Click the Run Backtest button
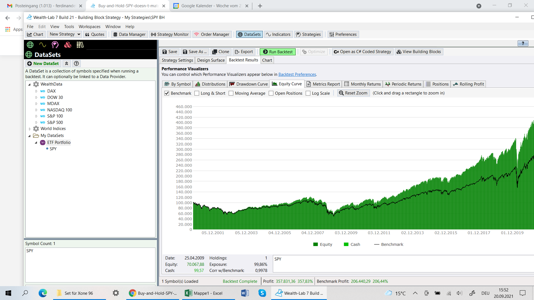The width and height of the screenshot is (534, 300). 278,52
